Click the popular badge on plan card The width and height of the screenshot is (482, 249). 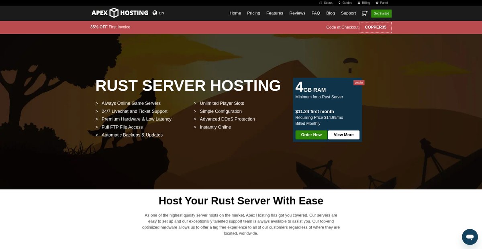[x=359, y=83]
